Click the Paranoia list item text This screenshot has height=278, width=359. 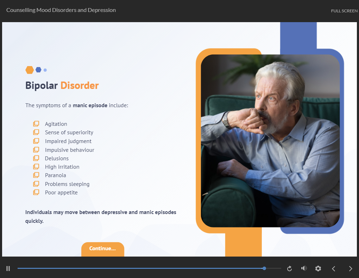[56, 175]
